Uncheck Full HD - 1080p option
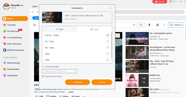The height and width of the screenshot is (97, 186). (x=107, y=35)
